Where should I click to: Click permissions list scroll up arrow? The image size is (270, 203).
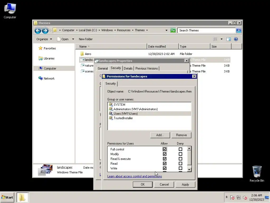tap(189, 149)
